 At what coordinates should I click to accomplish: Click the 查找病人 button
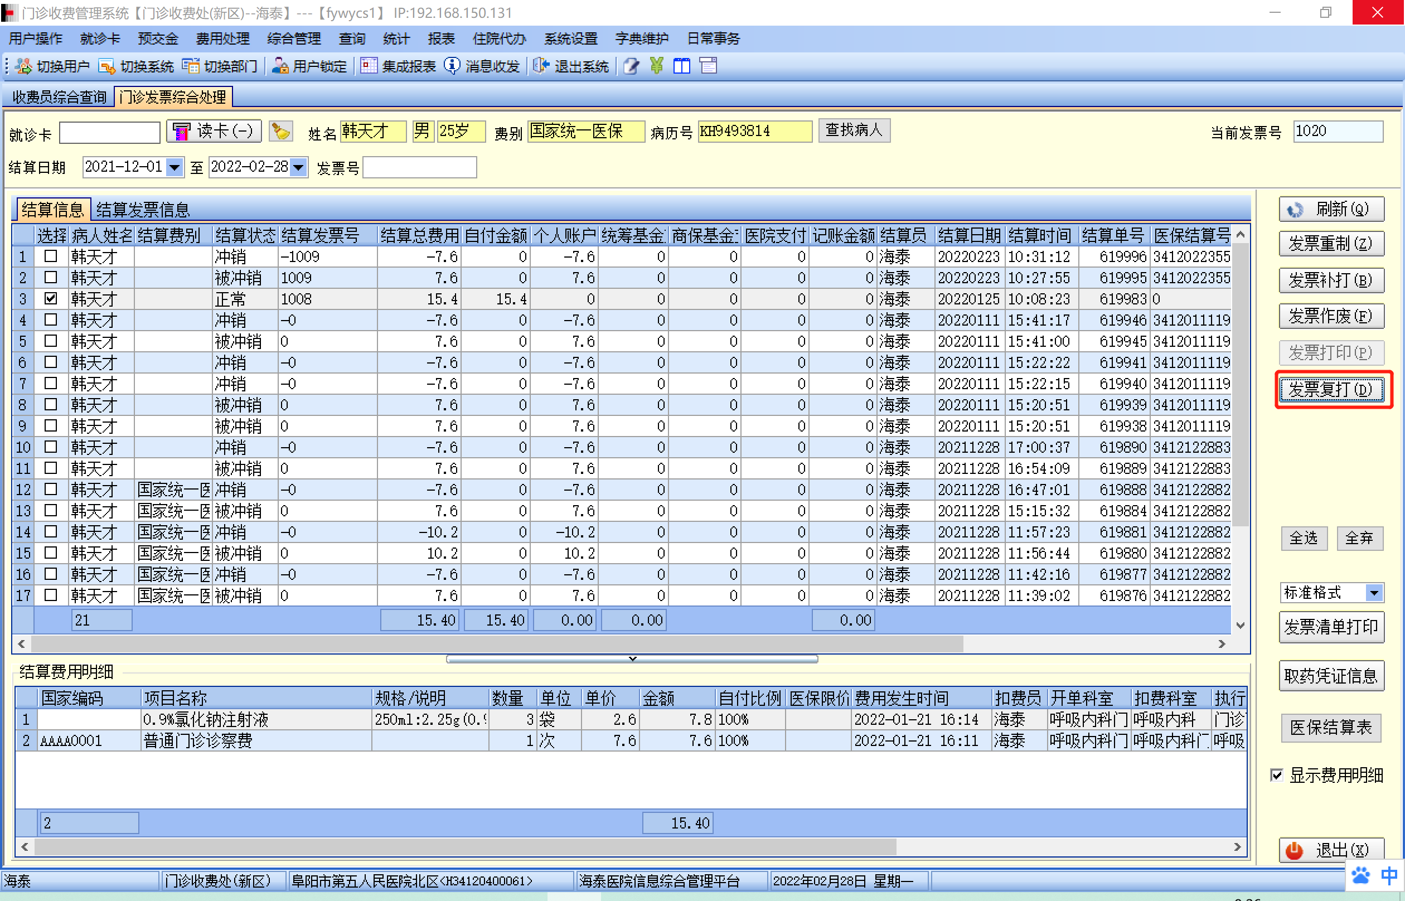854,130
